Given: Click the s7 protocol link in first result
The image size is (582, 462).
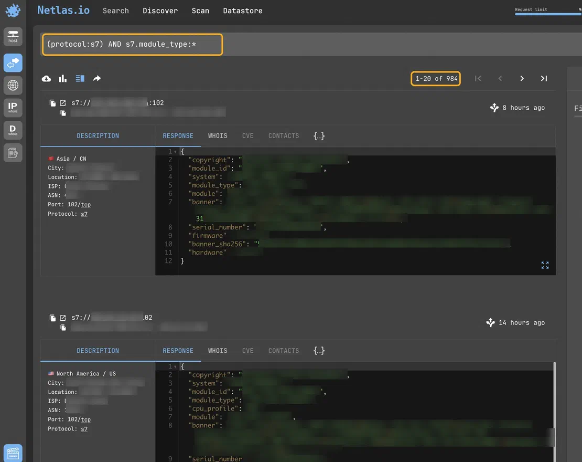Looking at the screenshot, I should tap(84, 214).
